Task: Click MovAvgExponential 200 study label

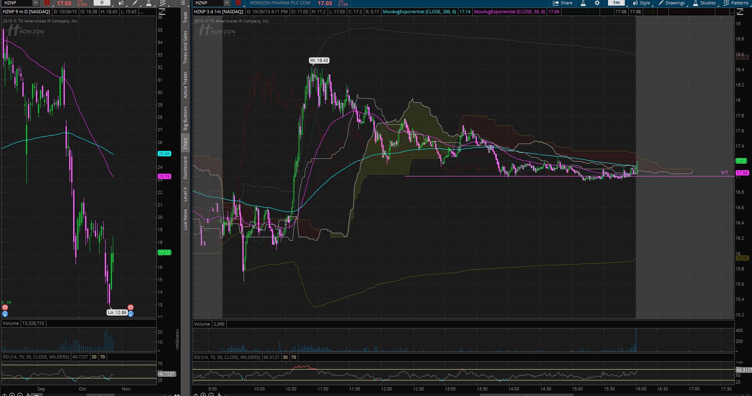Action: tap(419, 12)
